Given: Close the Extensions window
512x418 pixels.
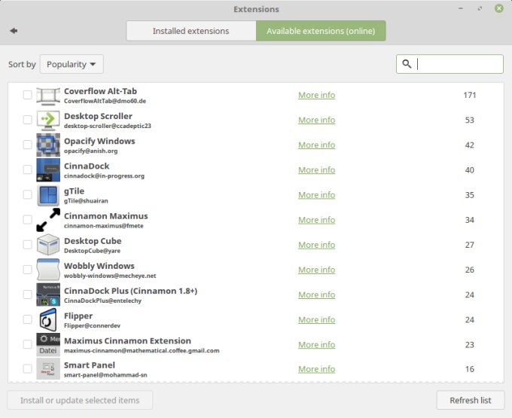Looking at the screenshot, I should pyautogui.click(x=499, y=8).
